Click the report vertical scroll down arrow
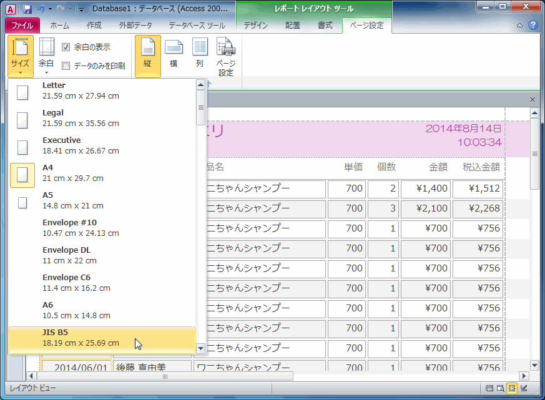Image resolution: width=545 pixels, height=400 pixels. pos(534,365)
